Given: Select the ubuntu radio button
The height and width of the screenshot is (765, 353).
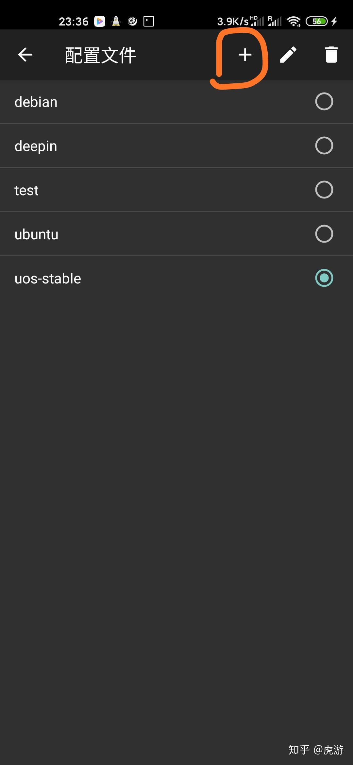Looking at the screenshot, I should click(324, 234).
